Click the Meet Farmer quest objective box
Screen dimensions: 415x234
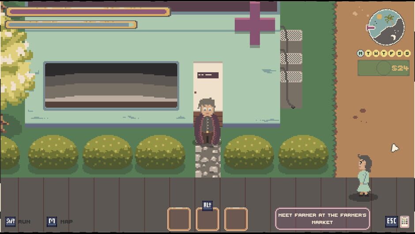pyautogui.click(x=322, y=219)
